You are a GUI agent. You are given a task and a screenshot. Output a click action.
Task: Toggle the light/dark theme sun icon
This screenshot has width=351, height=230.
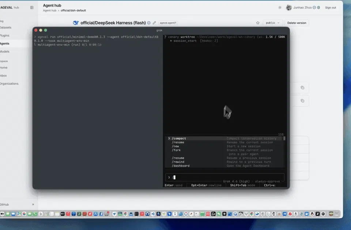pyautogui.click(x=280, y=8)
